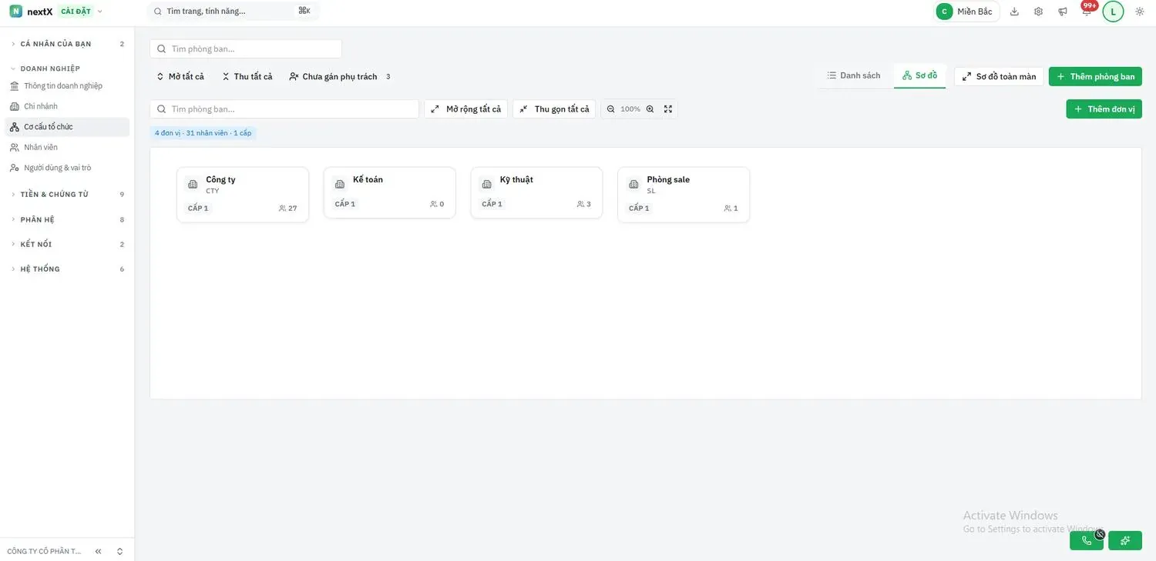The width and height of the screenshot is (1156, 561).
Task: Focus the global Tìm trang, tính năng search
Action: [x=233, y=12]
